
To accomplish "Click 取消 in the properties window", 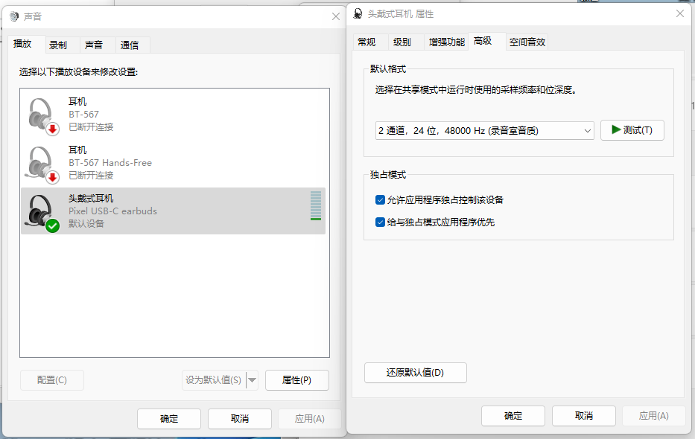I will click(x=584, y=416).
